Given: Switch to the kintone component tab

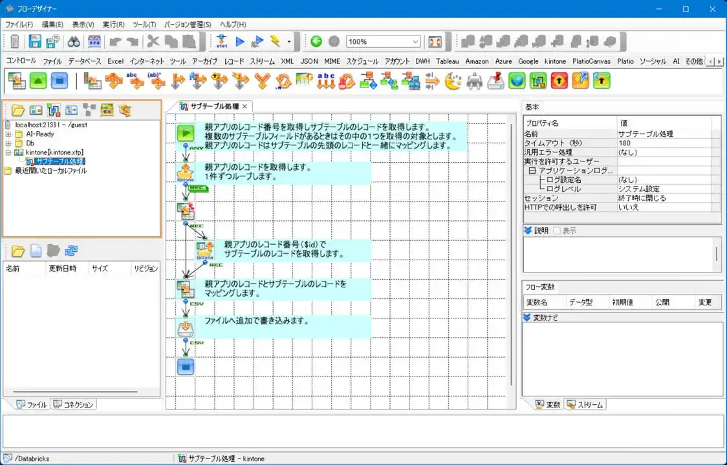Looking at the screenshot, I should point(555,61).
